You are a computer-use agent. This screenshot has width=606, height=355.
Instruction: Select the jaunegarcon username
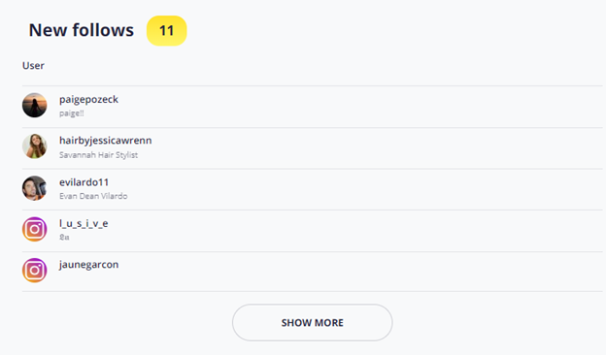(89, 265)
